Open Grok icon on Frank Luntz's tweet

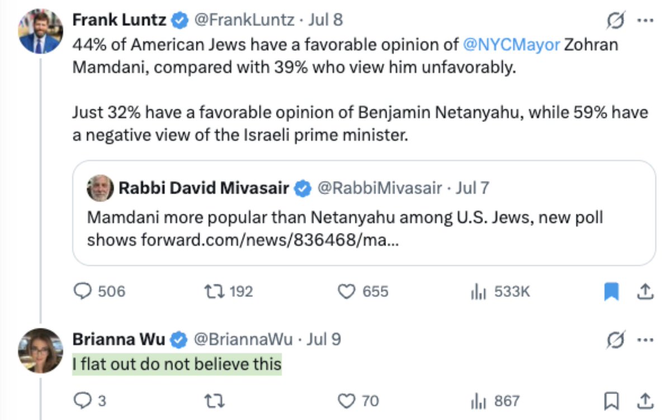(616, 21)
